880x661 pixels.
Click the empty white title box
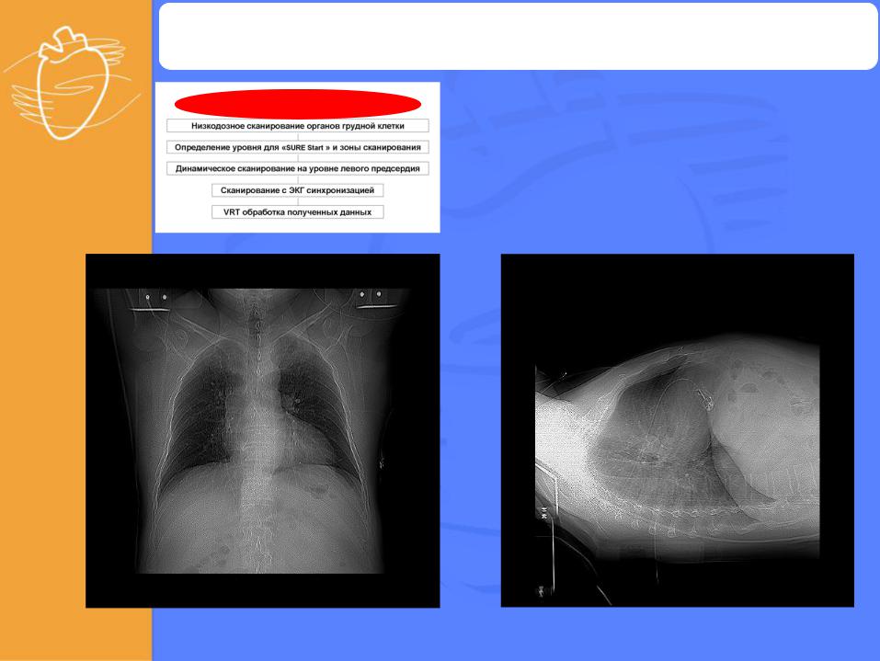point(518,36)
